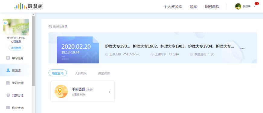The width and height of the screenshot is (263, 113).
Task: Click the 上课人数 people icon
Action: pos(106,54)
